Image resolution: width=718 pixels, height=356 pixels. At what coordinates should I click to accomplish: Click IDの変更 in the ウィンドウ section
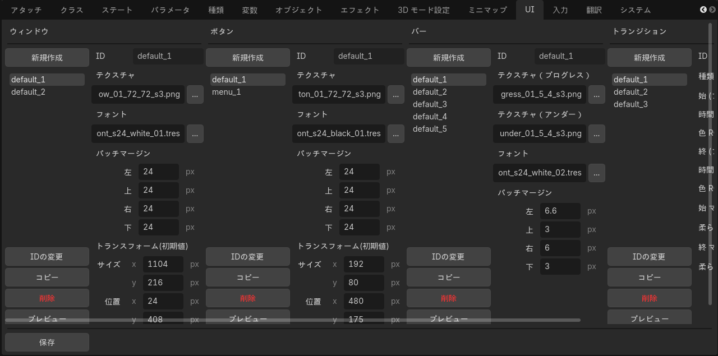coord(47,257)
